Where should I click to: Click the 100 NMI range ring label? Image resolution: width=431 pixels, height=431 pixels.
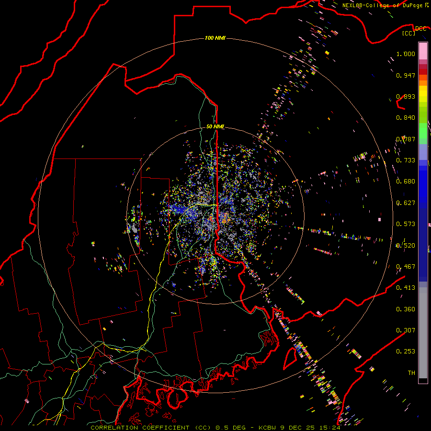tap(215, 38)
